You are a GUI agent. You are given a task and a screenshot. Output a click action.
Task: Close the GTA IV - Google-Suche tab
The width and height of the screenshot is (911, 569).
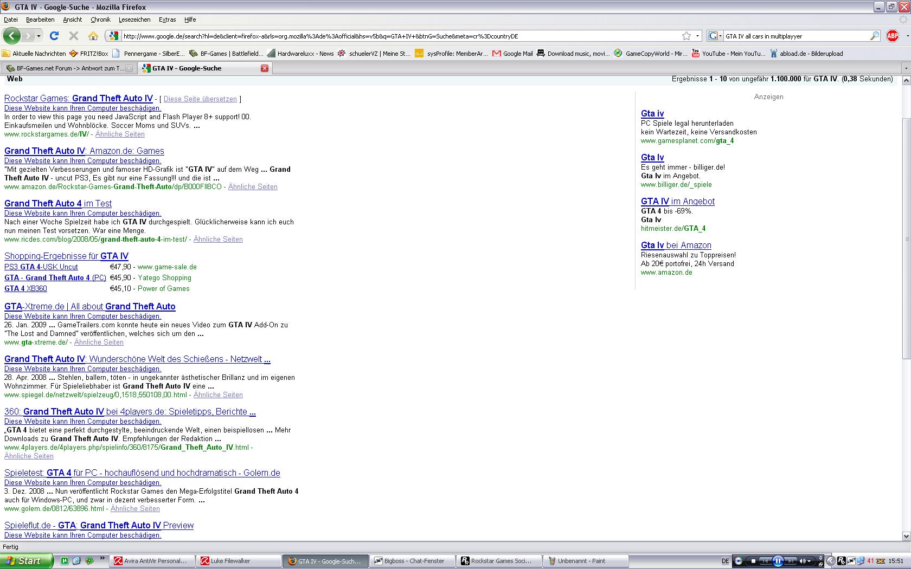tap(265, 68)
